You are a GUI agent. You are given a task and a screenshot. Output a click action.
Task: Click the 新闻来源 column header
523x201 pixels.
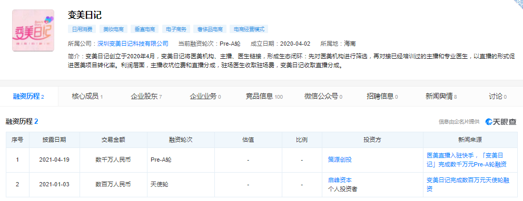(x=470, y=140)
